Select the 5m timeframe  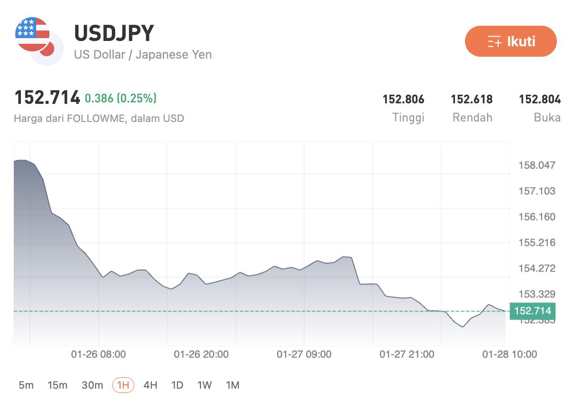(x=26, y=385)
